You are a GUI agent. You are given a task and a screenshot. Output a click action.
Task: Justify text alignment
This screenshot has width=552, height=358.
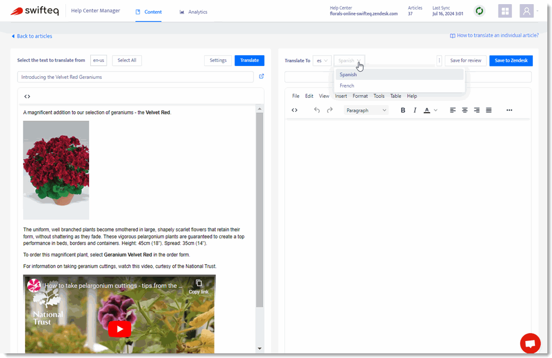click(489, 110)
